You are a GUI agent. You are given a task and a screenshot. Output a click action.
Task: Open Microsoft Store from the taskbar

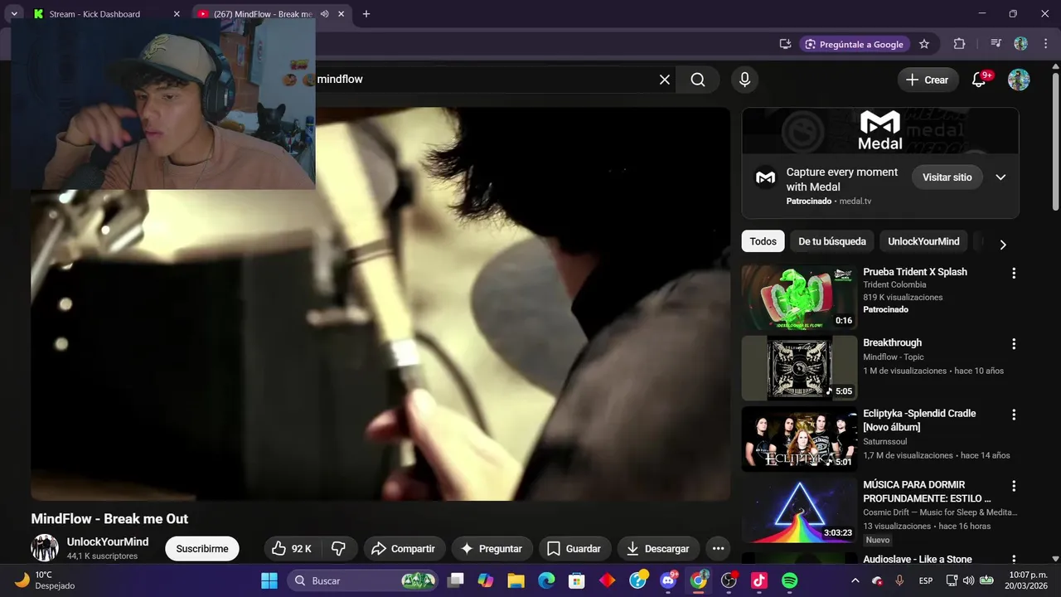coord(576,580)
